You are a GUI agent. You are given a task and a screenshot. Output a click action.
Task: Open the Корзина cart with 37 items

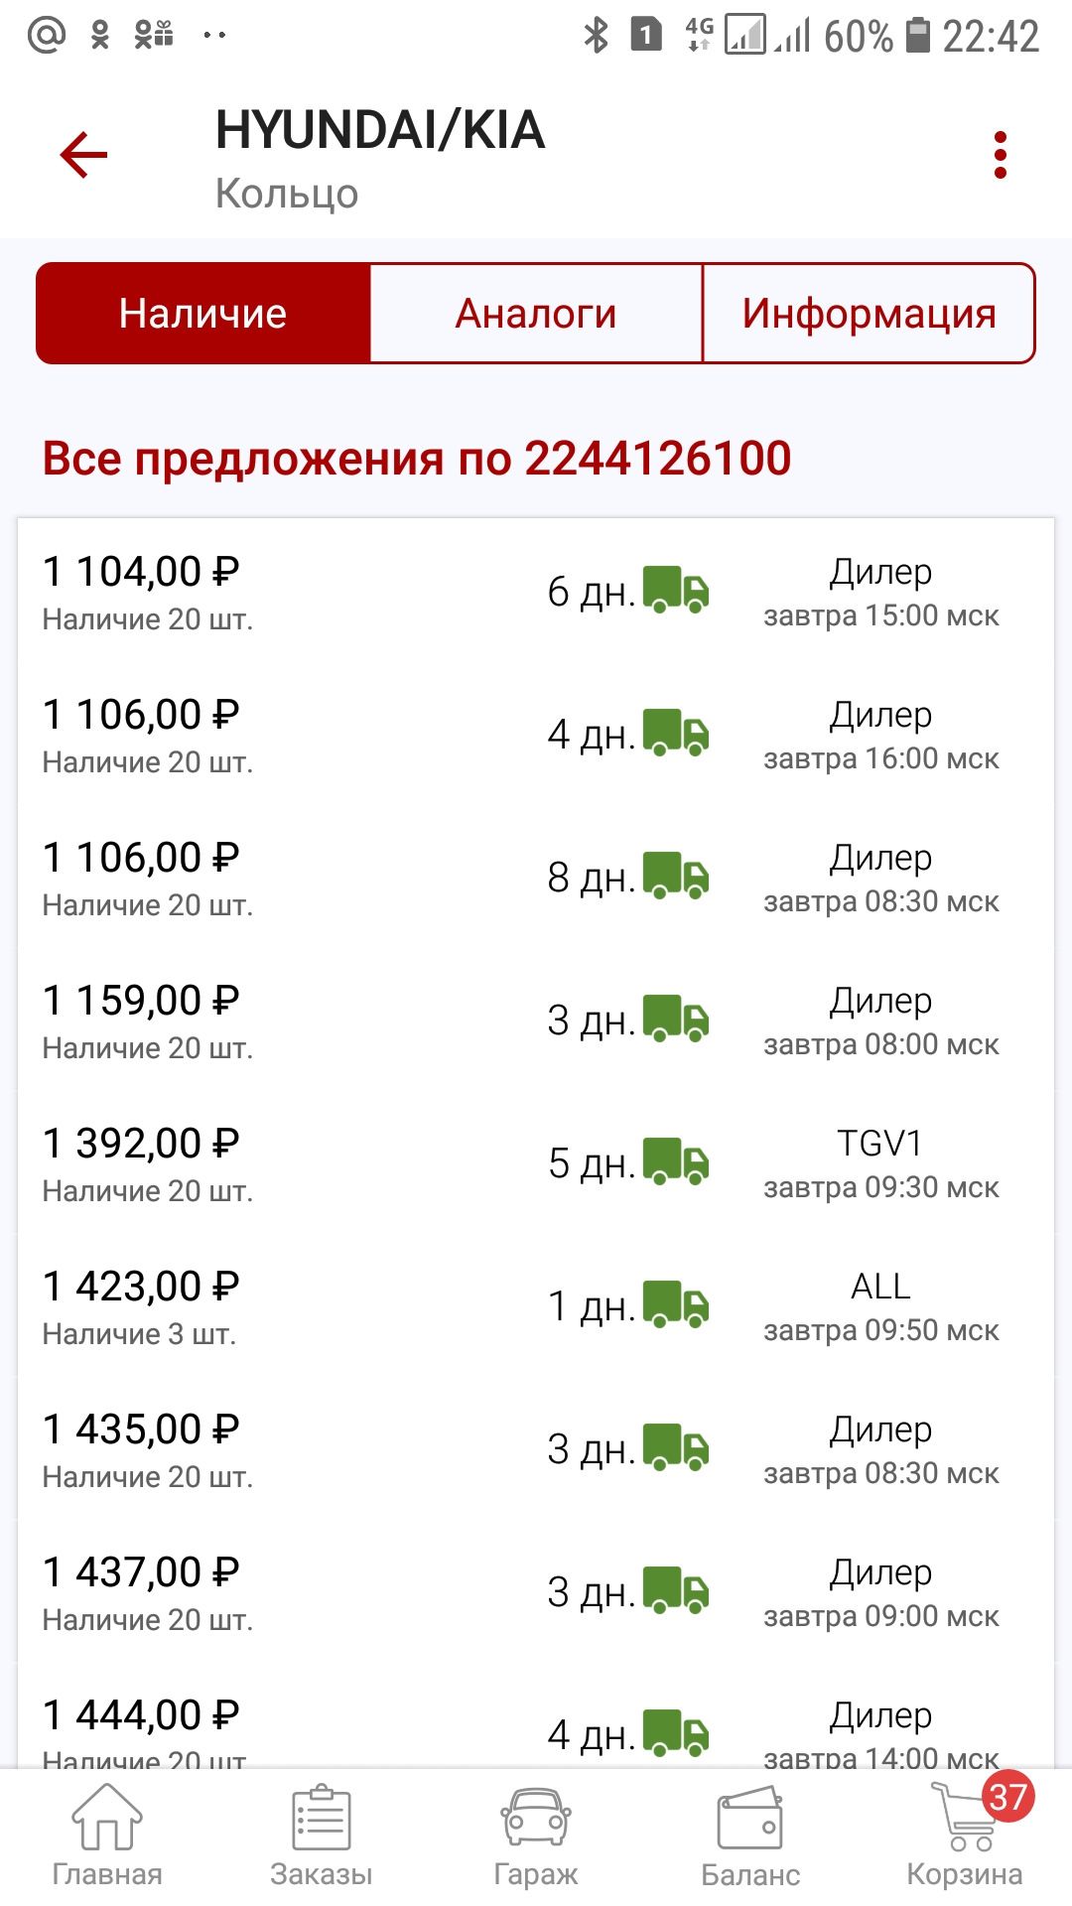(965, 1835)
